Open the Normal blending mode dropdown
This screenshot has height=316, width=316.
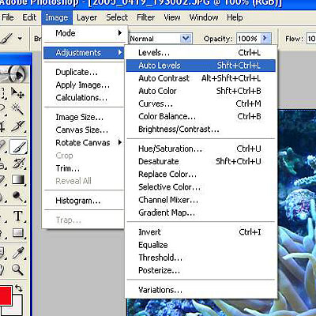coord(186,39)
